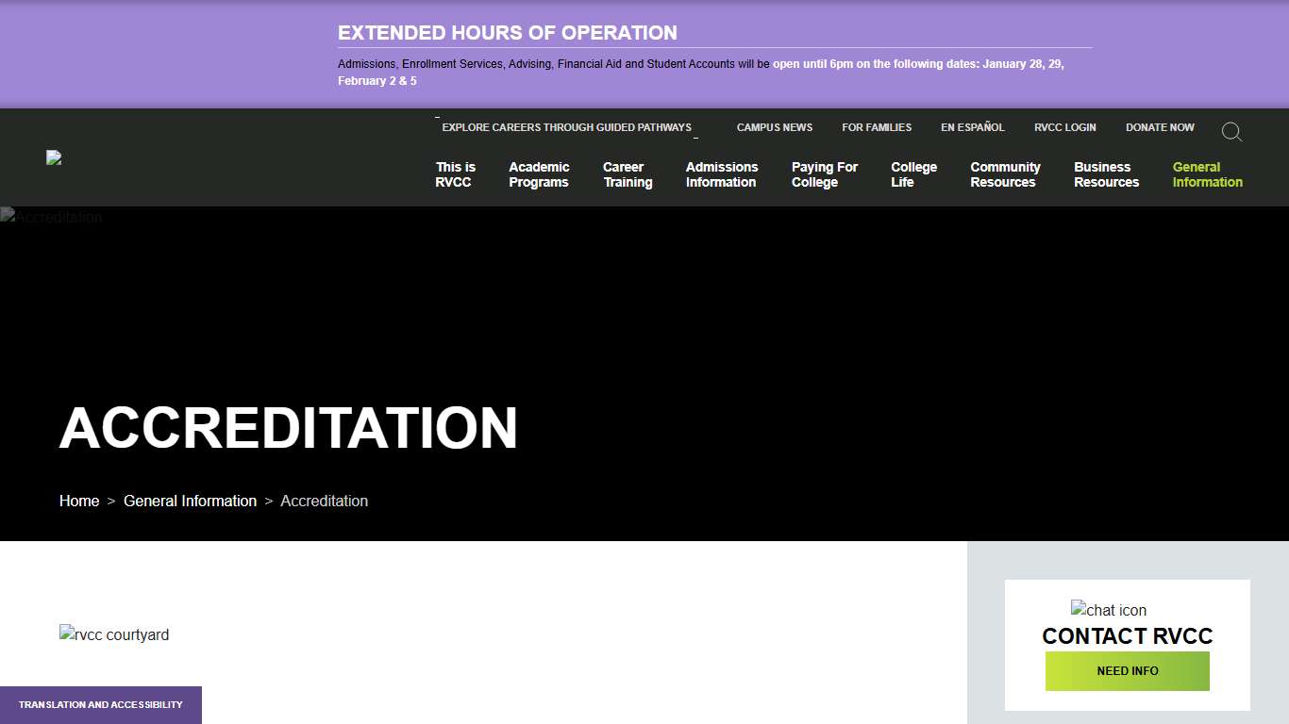Click EXPLORE CAREERS THROUGH GUIDED PATHWAYS
The image size is (1289, 724).
point(567,127)
